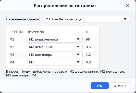Click the М1 group label
The width and height of the screenshot is (136, 93).
[x=12, y=39]
